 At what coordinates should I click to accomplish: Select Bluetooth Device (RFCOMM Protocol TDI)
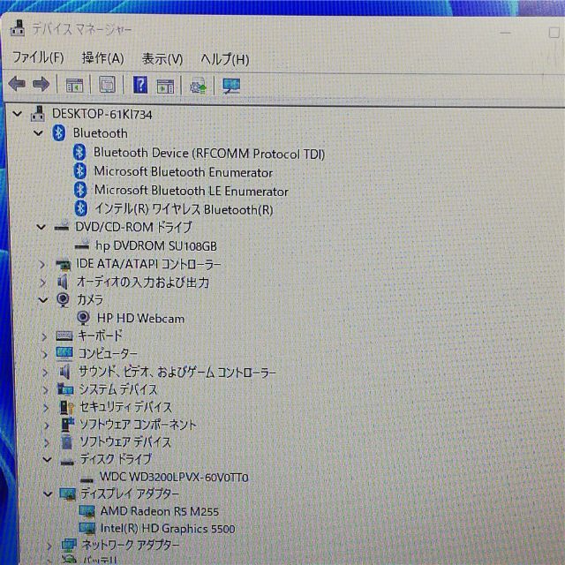click(x=209, y=154)
